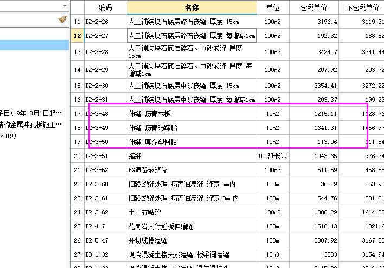Select left tree item ending 2019)
Viewport: 384px width, 268px height.
[8, 135]
